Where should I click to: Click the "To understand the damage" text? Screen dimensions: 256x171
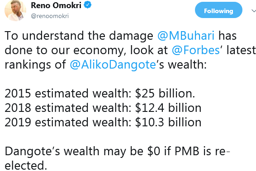click(x=79, y=36)
